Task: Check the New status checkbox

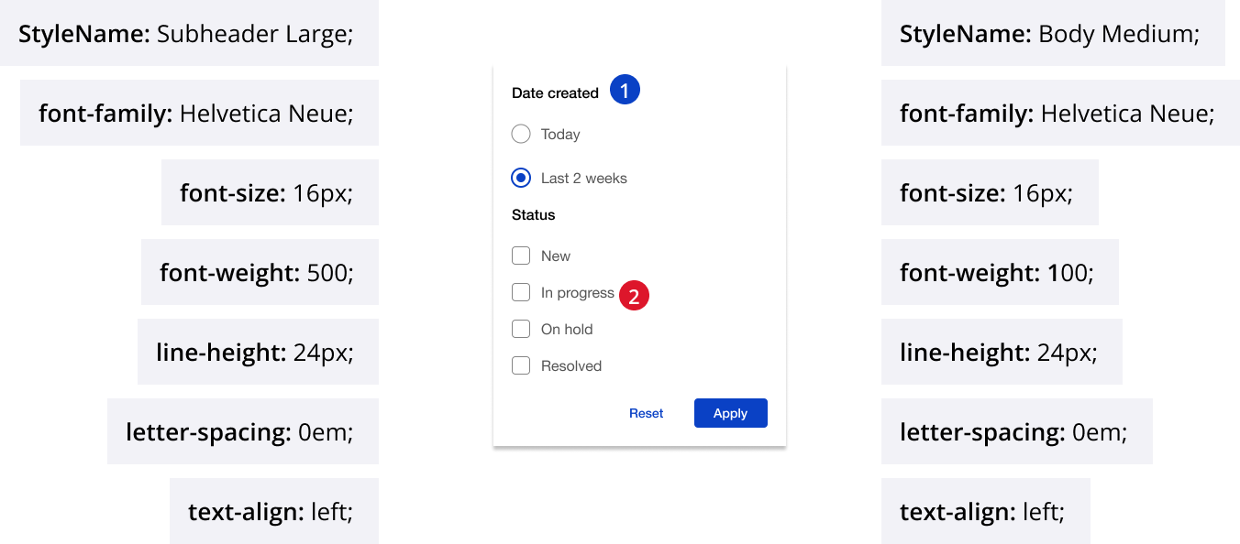Action: [521, 256]
